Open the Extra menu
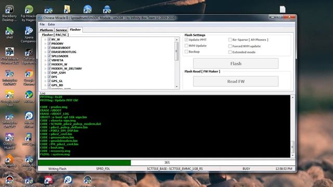The height and width of the screenshot is (187, 333). pyautogui.click(x=51, y=24)
